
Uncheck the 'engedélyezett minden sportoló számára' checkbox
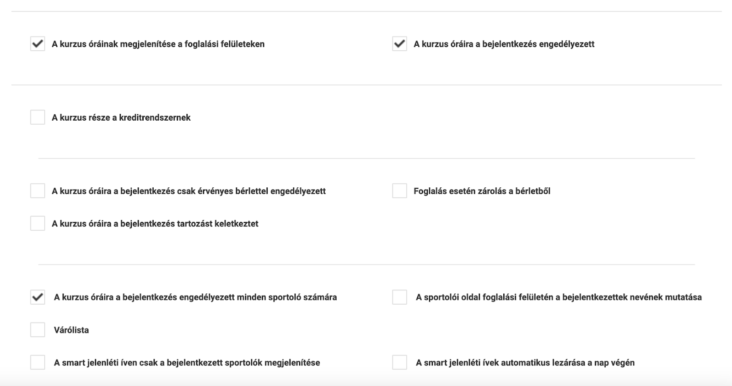tap(38, 297)
